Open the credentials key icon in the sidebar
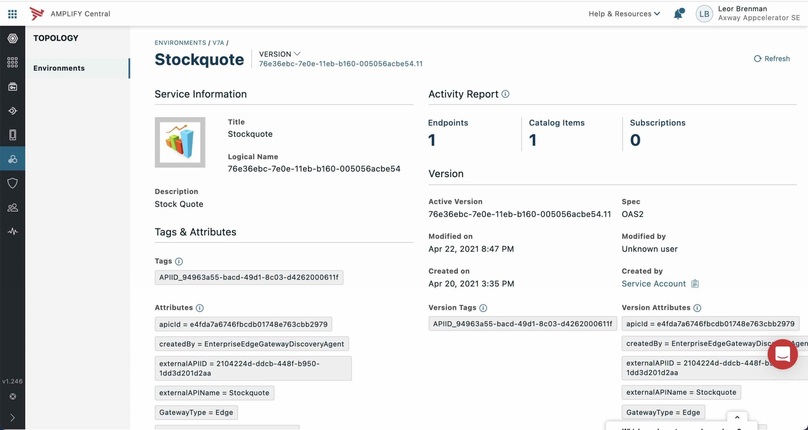 coord(13,87)
